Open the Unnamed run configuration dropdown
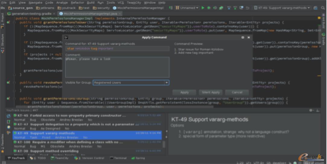Image resolution: width=327 pixels, height=164 pixels. 187,8
